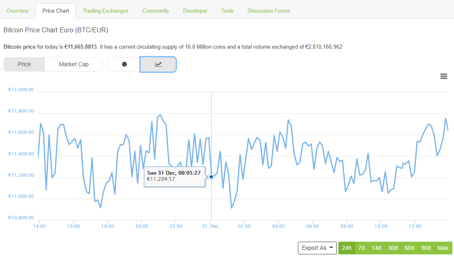Click the 10:00 x-axis label
Screen dimensions: 454x256
click(381, 226)
